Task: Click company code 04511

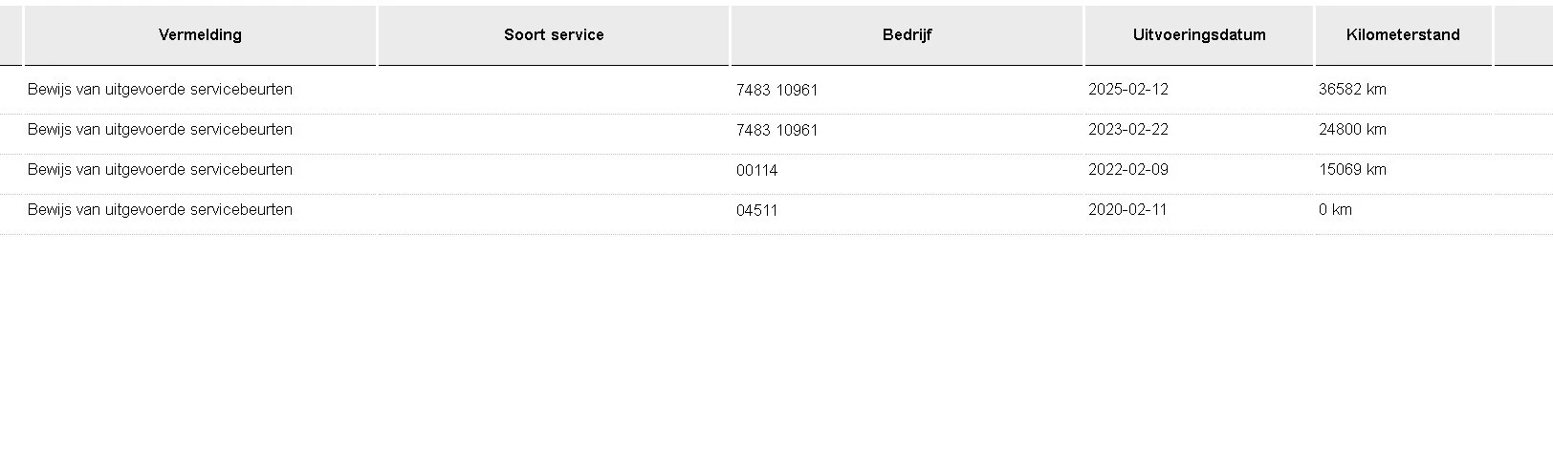Action: click(x=757, y=211)
